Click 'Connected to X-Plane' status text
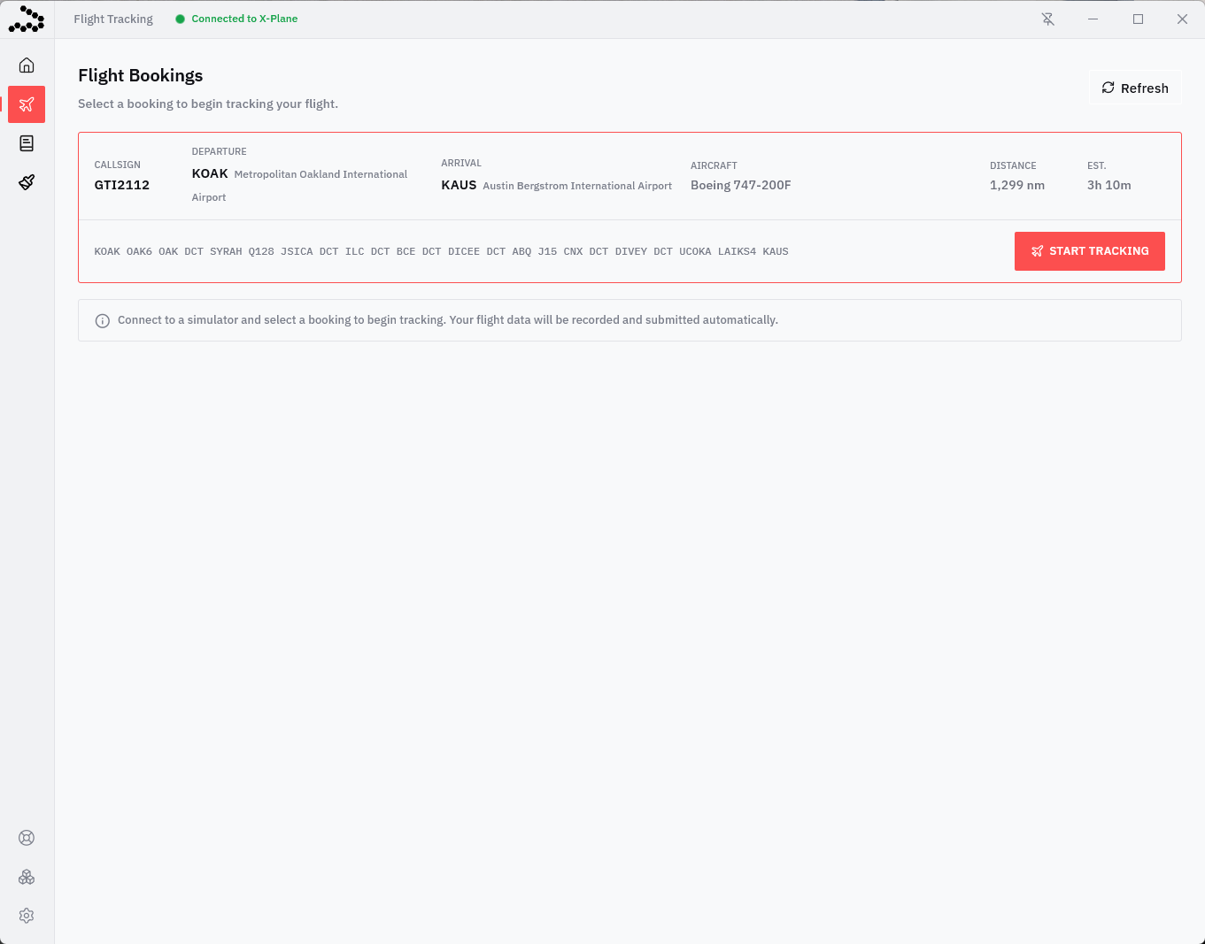1205x944 pixels. (244, 19)
